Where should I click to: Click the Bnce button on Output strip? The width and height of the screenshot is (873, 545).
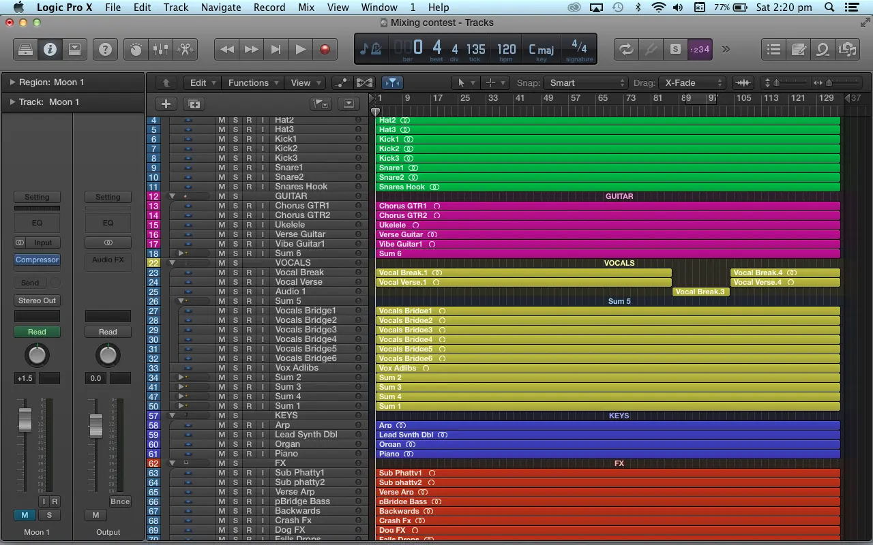pos(120,501)
